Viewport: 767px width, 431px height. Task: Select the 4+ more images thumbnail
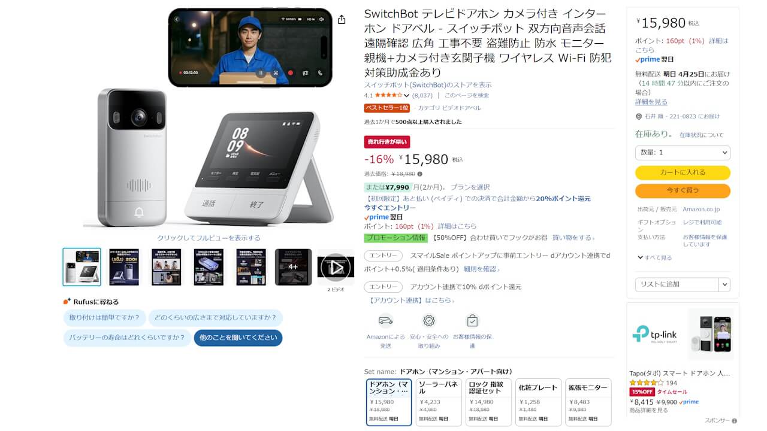tap(293, 267)
